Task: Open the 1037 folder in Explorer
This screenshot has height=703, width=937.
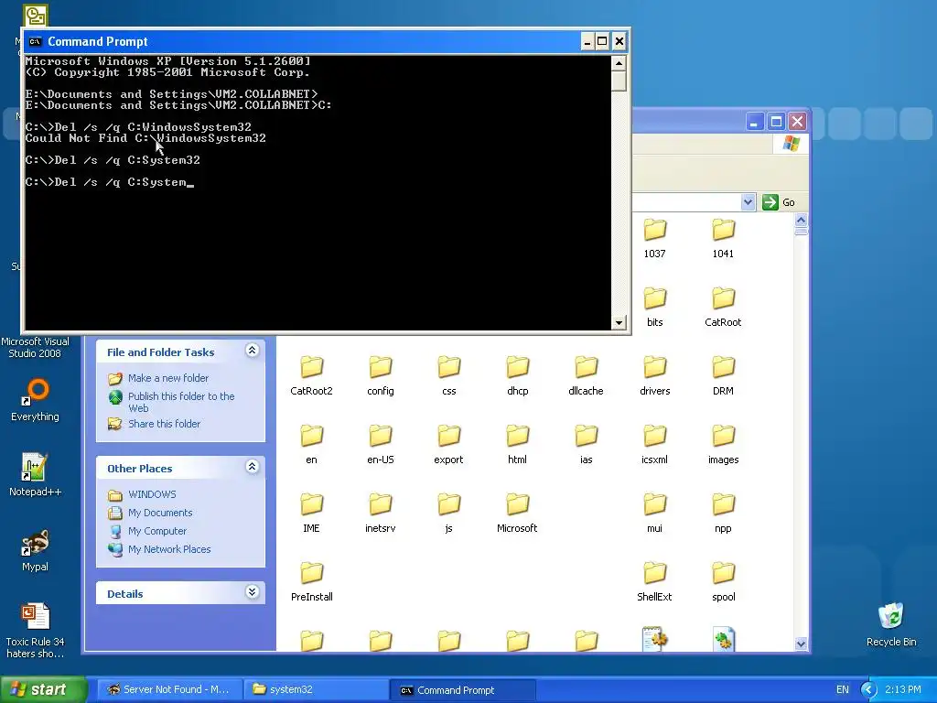Action: tap(655, 239)
